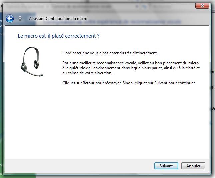Click the blurred address bar dropdown arrow
The image size is (215, 178).
coord(137,6)
